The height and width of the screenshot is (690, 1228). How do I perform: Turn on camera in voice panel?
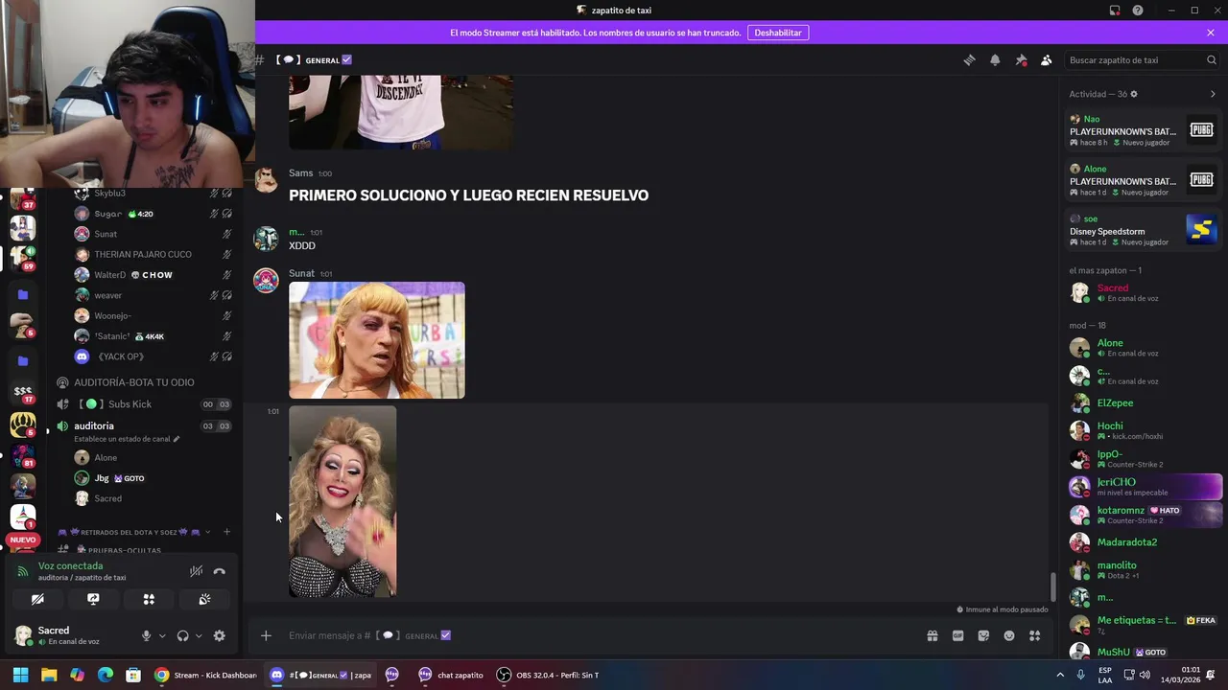coord(37,599)
